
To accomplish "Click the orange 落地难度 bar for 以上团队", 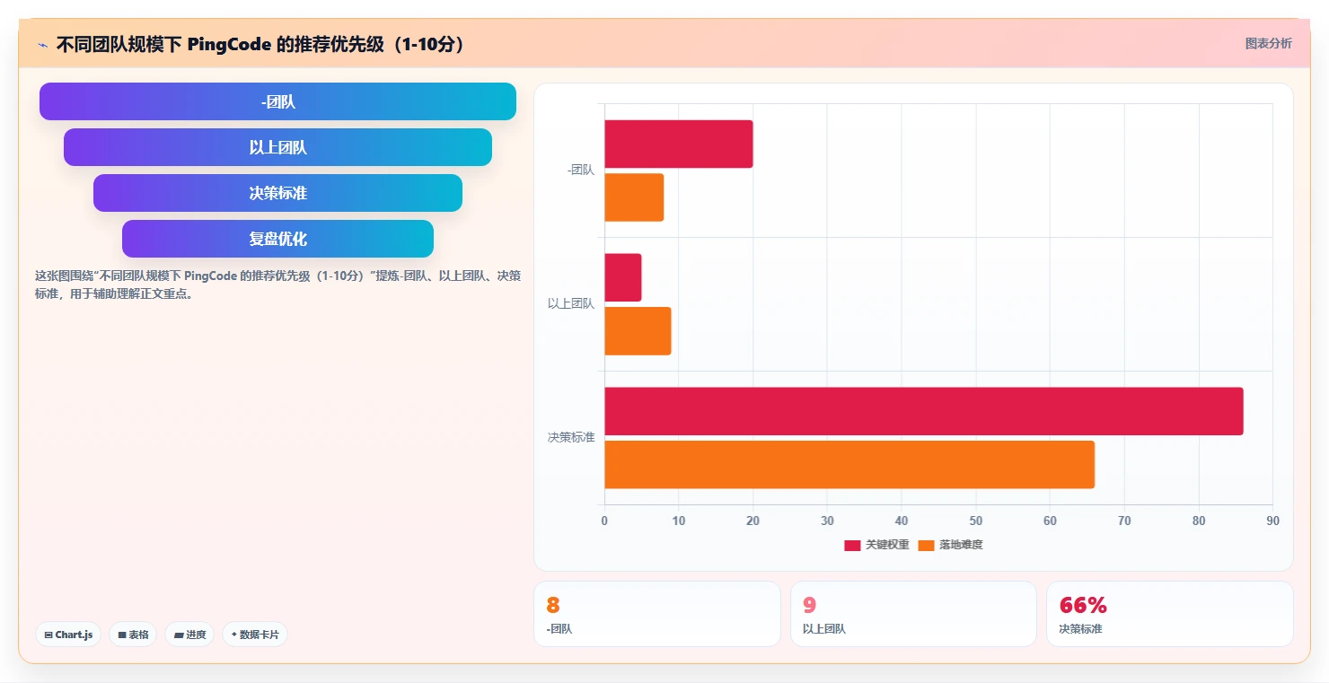I will pyautogui.click(x=638, y=331).
